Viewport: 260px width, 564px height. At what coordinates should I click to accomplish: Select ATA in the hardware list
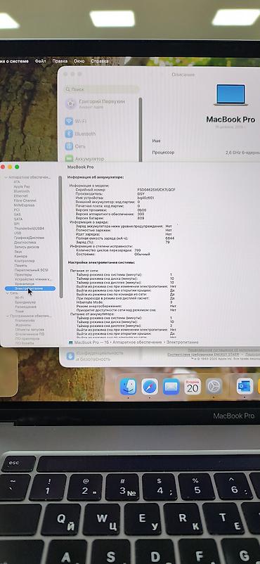pyautogui.click(x=17, y=182)
